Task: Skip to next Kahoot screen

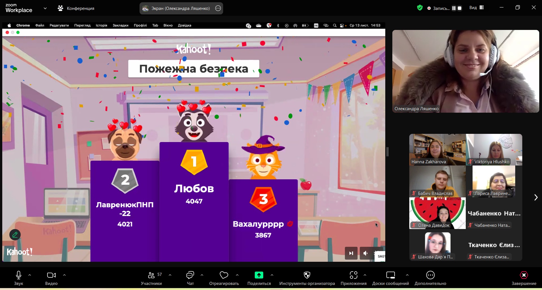Action: point(351,253)
